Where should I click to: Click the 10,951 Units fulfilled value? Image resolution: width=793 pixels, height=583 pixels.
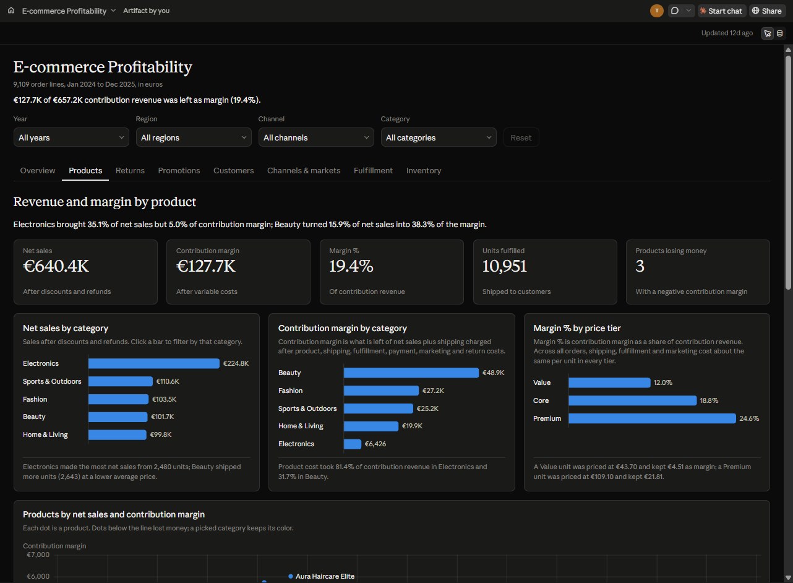tap(505, 266)
